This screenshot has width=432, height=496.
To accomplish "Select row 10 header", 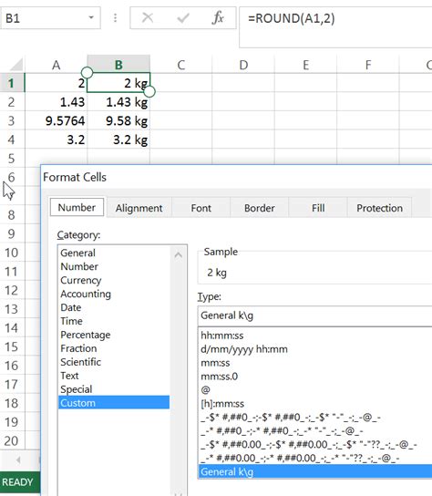I will pyautogui.click(x=12, y=253).
